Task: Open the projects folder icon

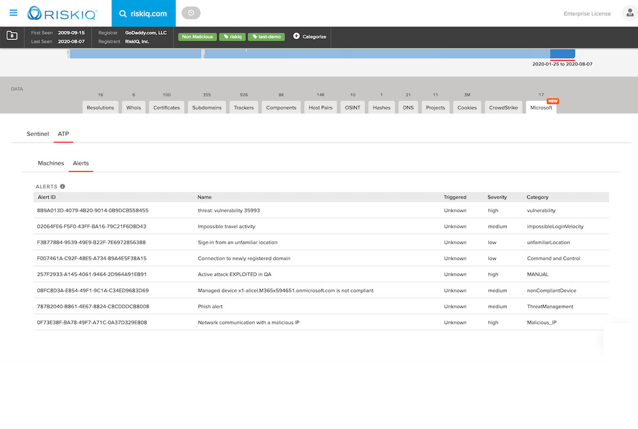Action: click(12, 36)
